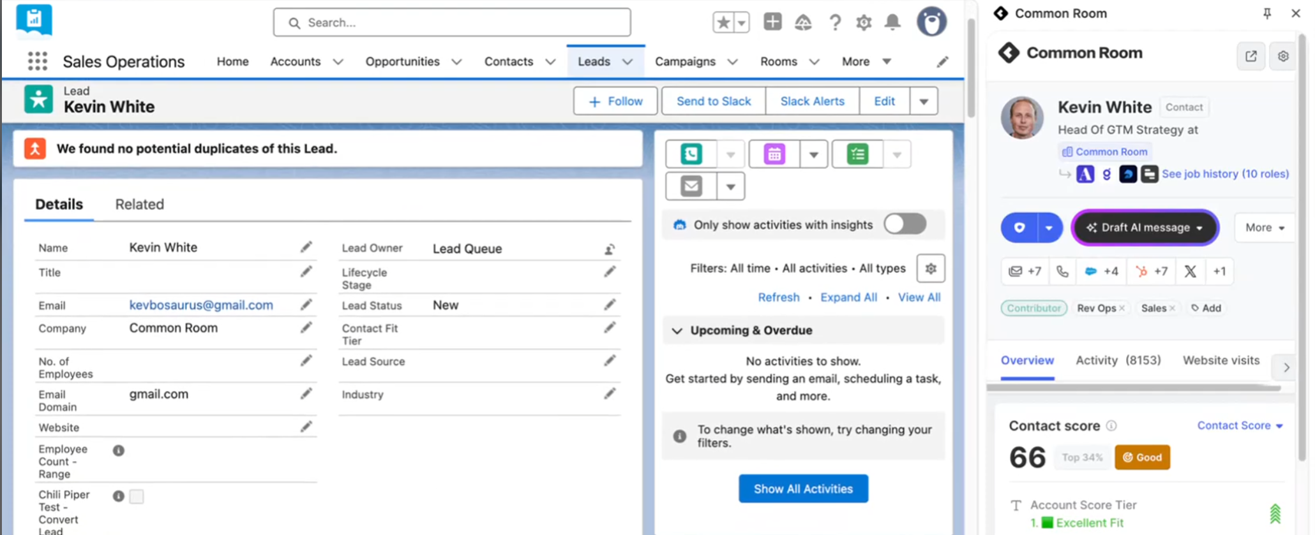Open Common Room in new window icon
Viewport: 1315px width, 535px height.
click(1251, 56)
